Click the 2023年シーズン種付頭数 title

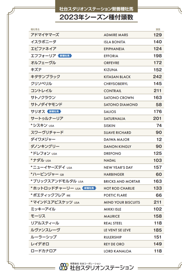click(x=96, y=18)
